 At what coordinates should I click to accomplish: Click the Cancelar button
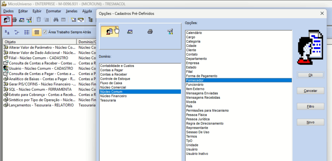coord(310,91)
